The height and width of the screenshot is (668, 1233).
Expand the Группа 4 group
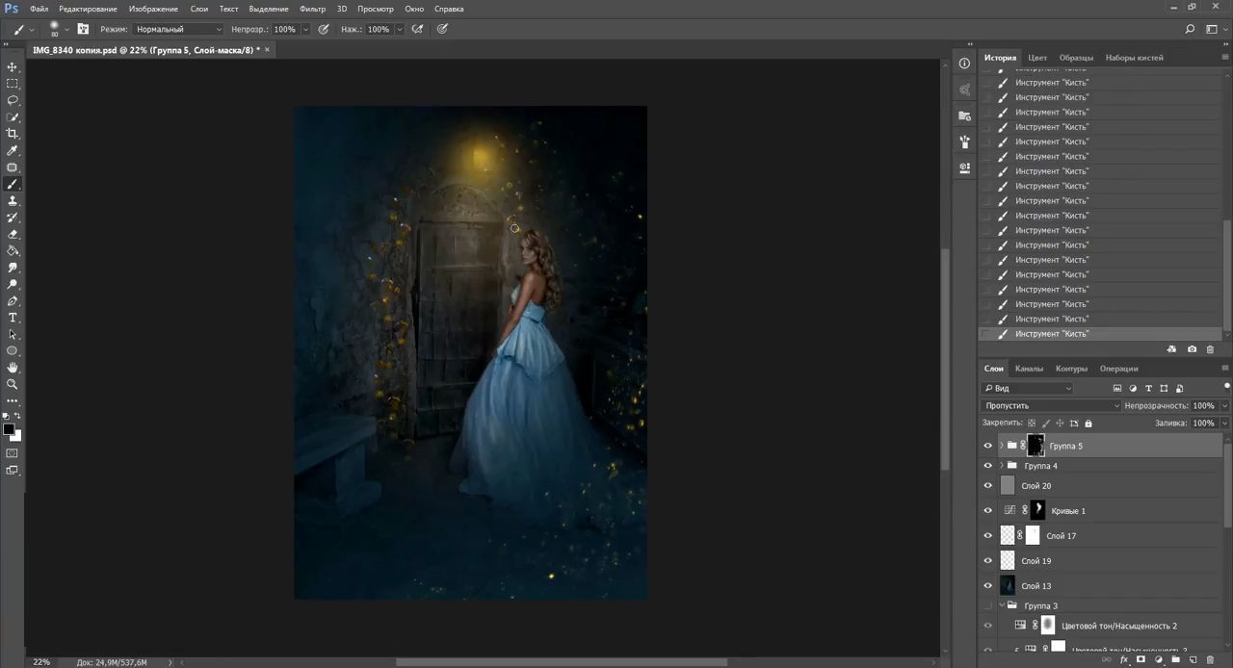pos(1001,466)
